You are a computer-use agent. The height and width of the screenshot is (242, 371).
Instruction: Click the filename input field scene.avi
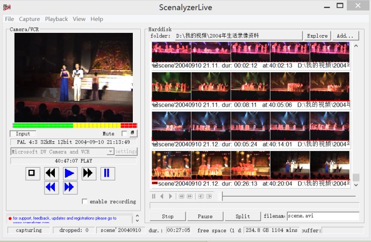[x=323, y=216]
